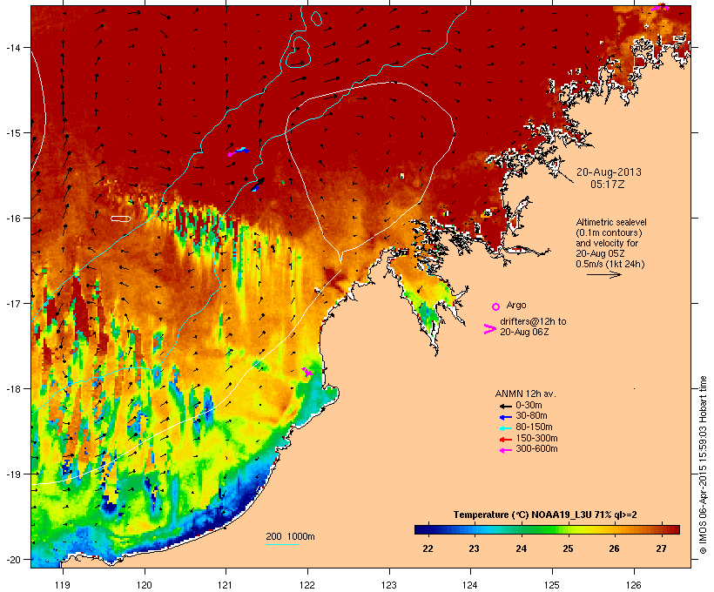Screen dimensions: 714x592
Task: Click the longitude axis label 119
Action: coord(63,585)
